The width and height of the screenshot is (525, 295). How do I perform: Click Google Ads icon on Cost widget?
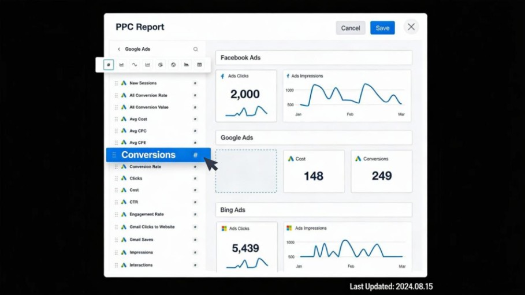point(291,159)
